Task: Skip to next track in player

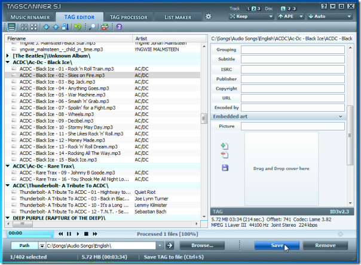Action: tap(95, 234)
